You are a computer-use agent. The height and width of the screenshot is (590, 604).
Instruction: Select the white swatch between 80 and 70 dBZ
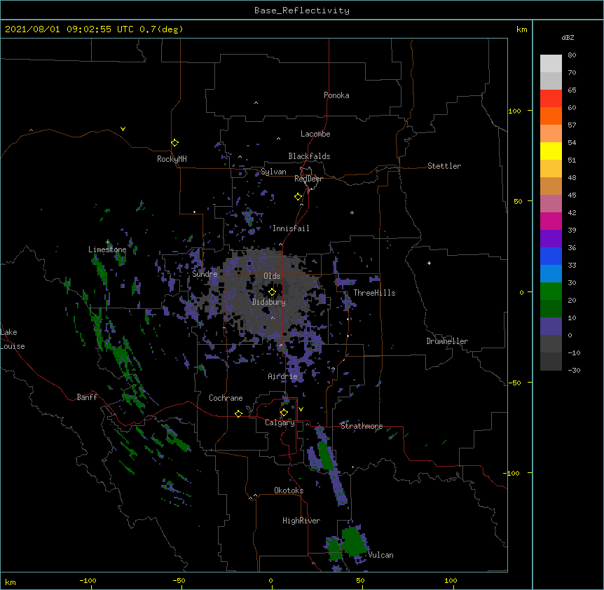551,64
